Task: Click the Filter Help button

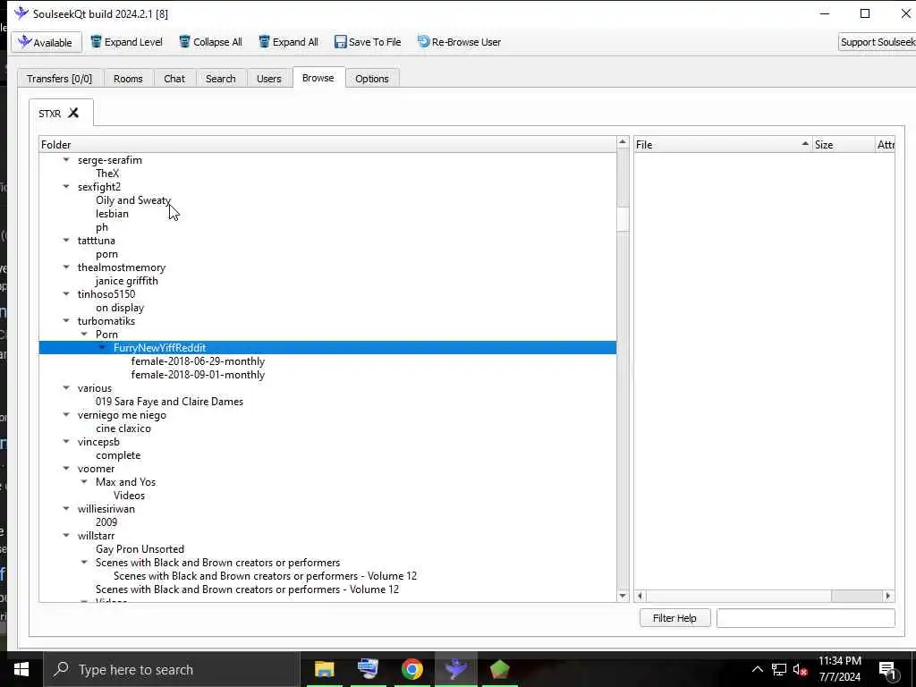Action: pyautogui.click(x=674, y=618)
